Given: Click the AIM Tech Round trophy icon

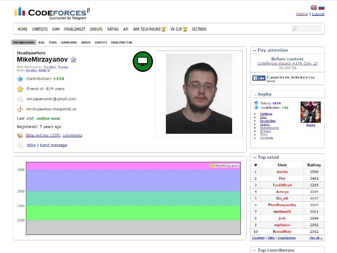Looking at the screenshot, I should [164, 29].
